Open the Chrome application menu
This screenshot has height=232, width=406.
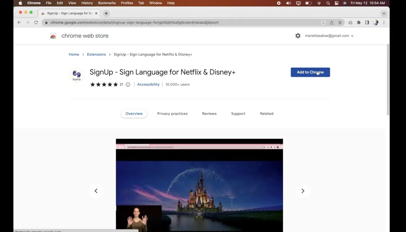tap(34, 3)
